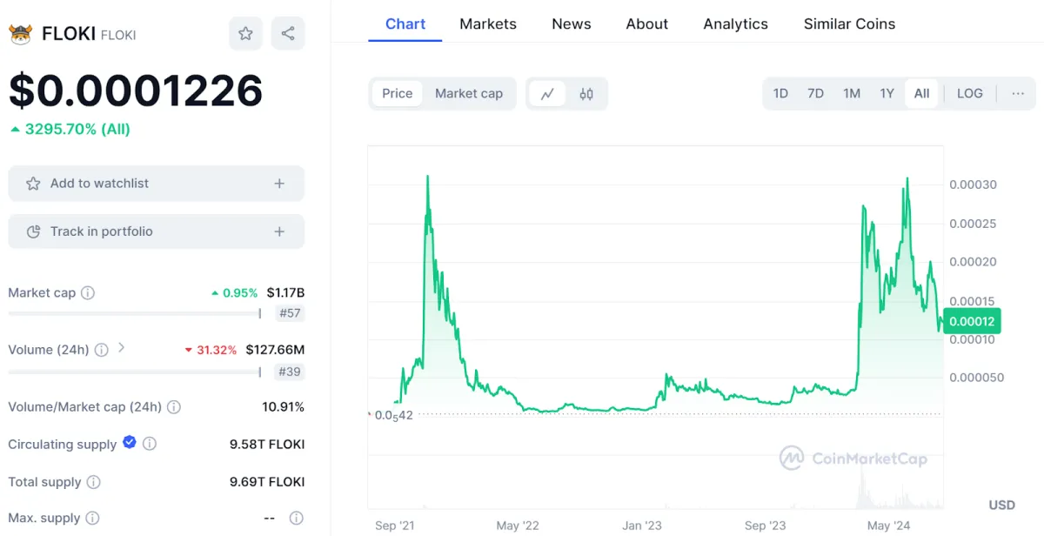This screenshot has width=1044, height=536.
Task: Click the 9.58T FLOKI circulating supply value
Action: pos(267,445)
